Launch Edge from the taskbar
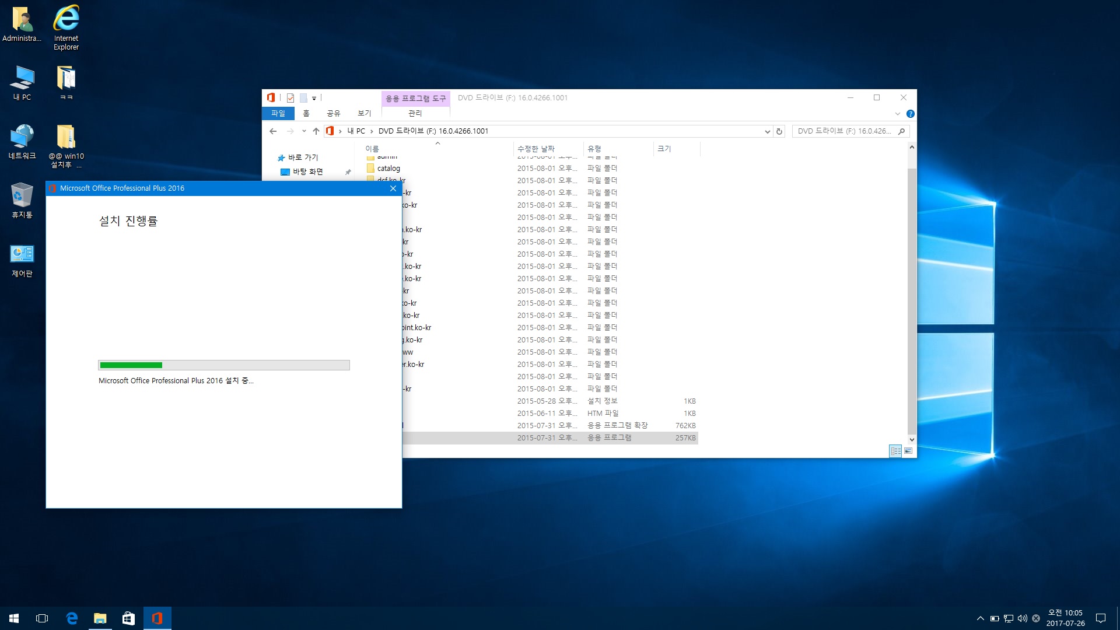1120x630 pixels. (72, 618)
